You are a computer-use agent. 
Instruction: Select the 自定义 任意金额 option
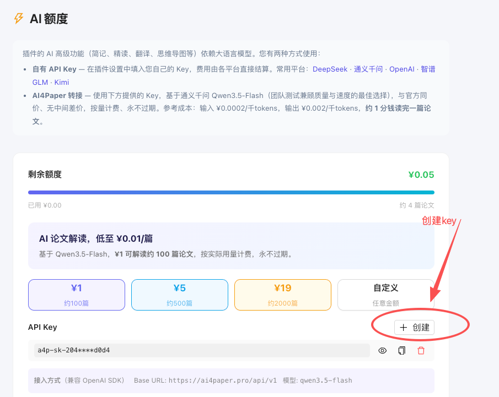[x=386, y=295]
